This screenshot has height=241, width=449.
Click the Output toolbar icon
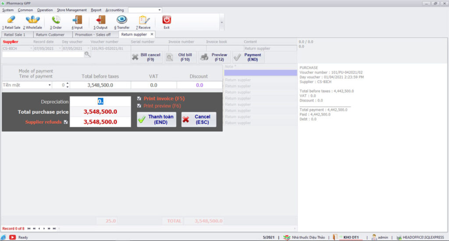click(x=100, y=20)
